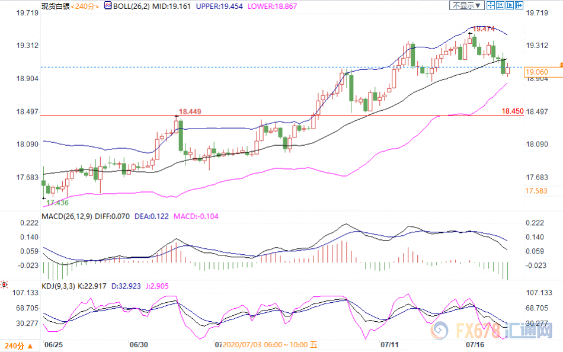The height and width of the screenshot is (352, 563).
Task: Click the play-forward chart icon
Action: coord(509,5)
